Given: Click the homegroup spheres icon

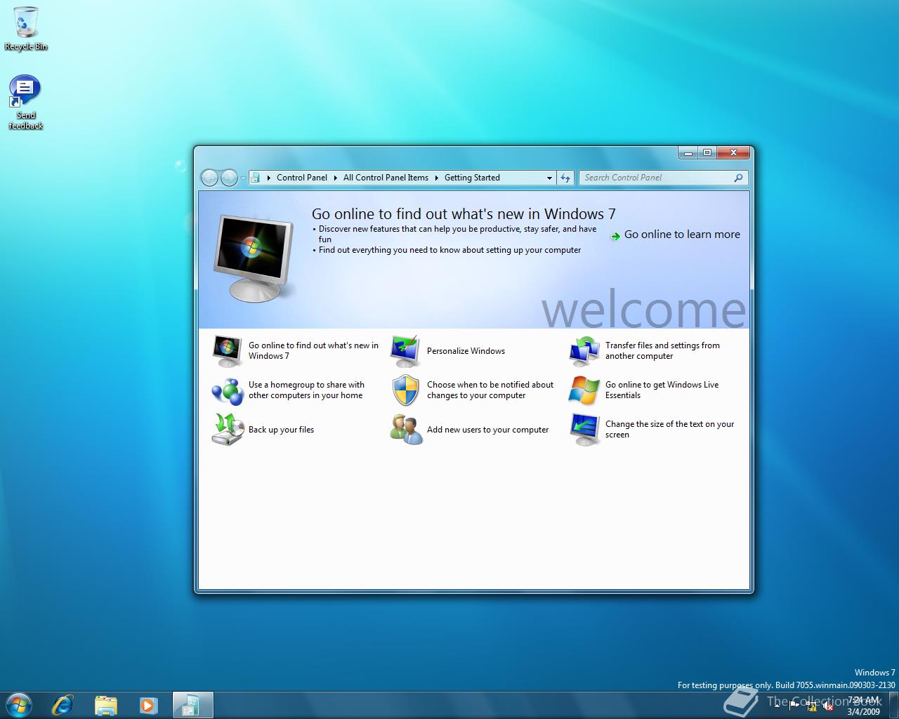Looking at the screenshot, I should pyautogui.click(x=228, y=390).
